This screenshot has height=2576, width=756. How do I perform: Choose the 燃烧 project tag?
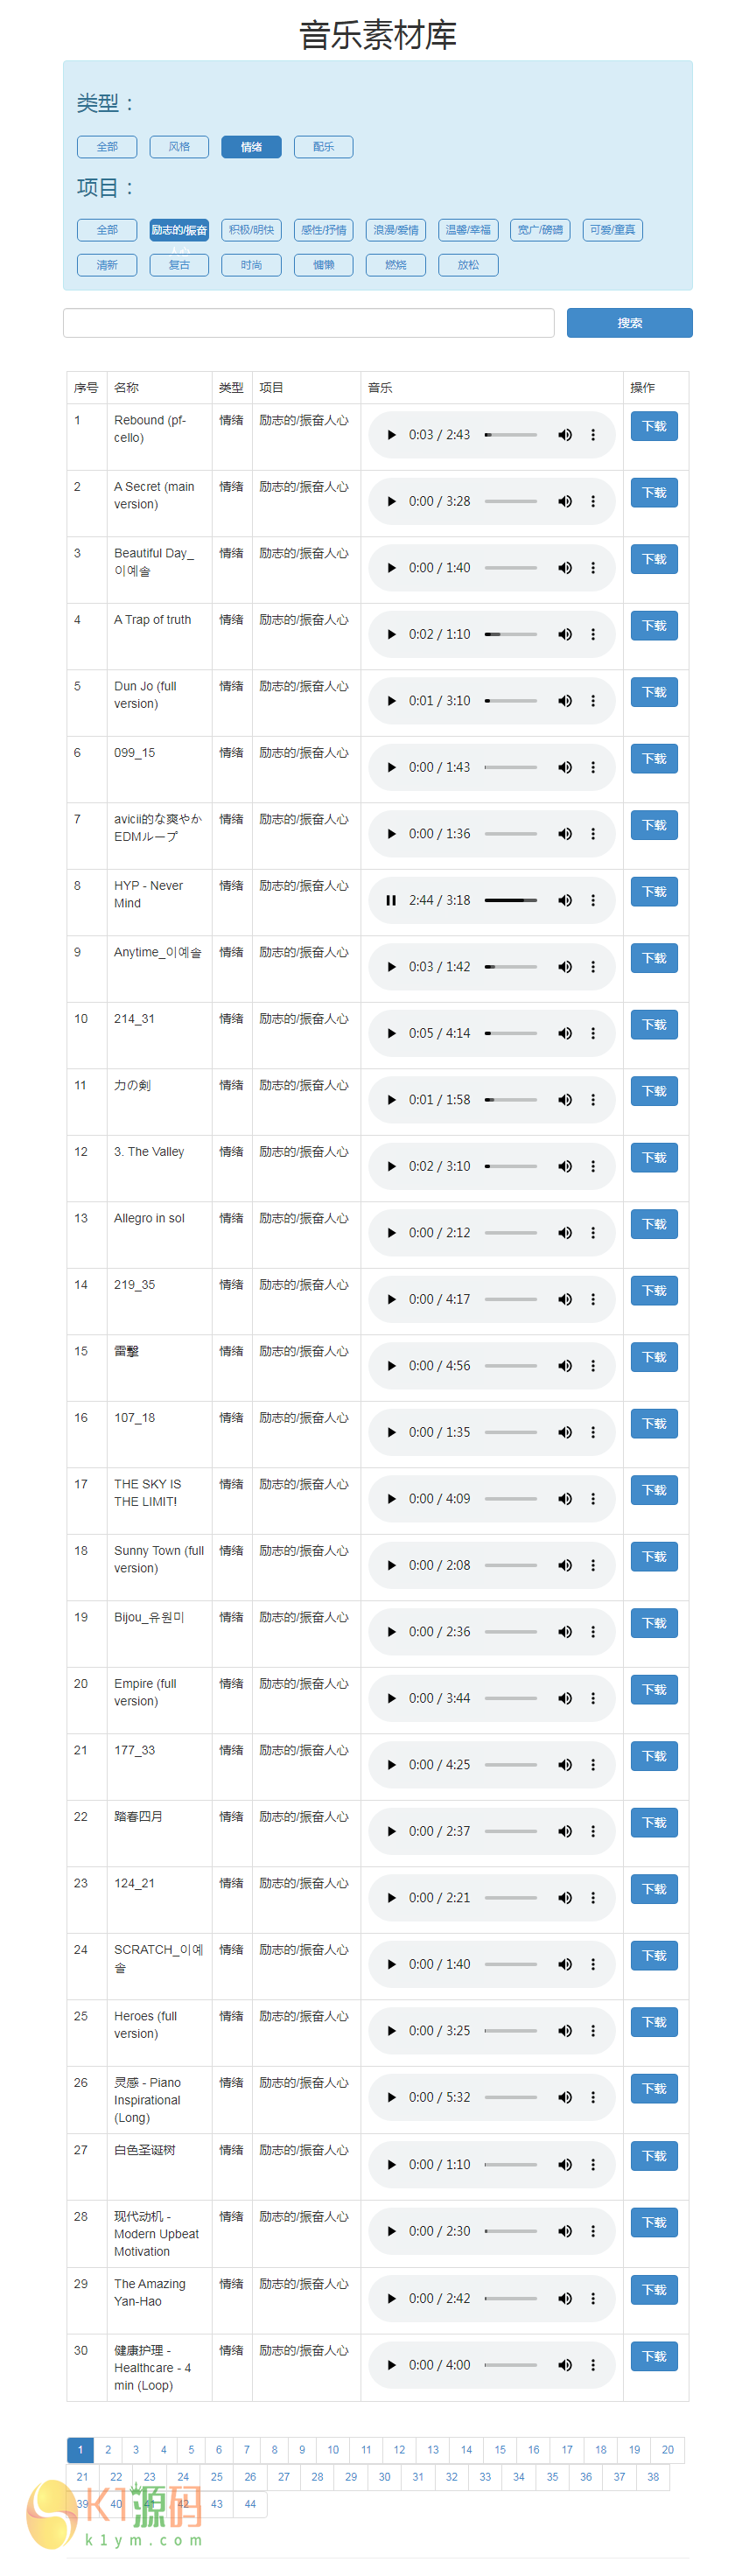point(396,265)
